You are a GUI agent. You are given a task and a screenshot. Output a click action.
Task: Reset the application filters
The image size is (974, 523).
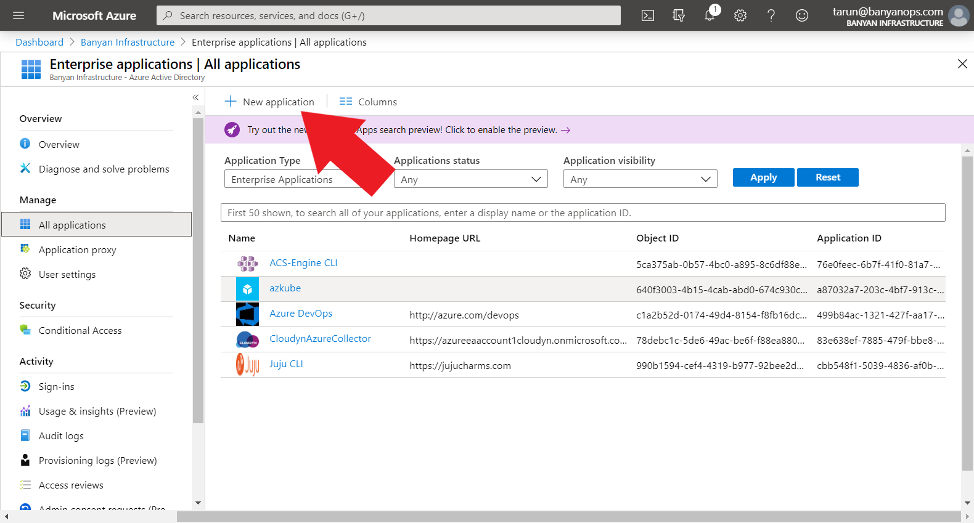click(x=828, y=177)
